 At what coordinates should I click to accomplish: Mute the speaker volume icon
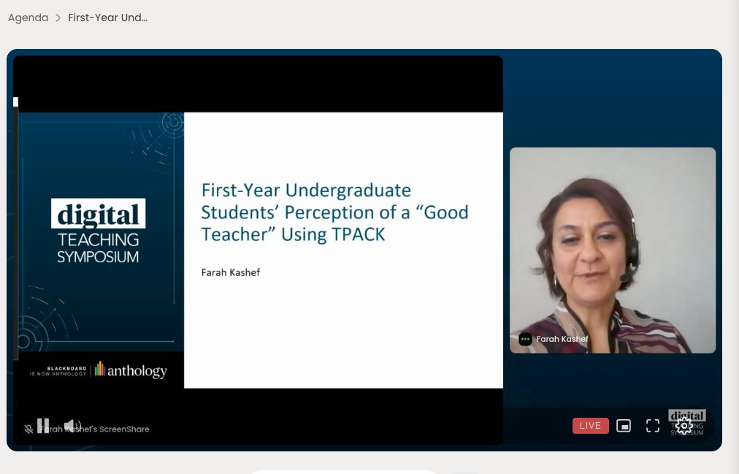(x=72, y=426)
